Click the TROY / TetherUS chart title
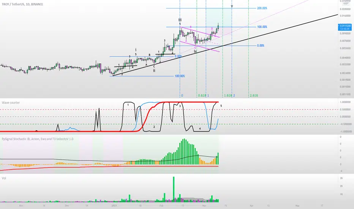 [x=22, y=4]
